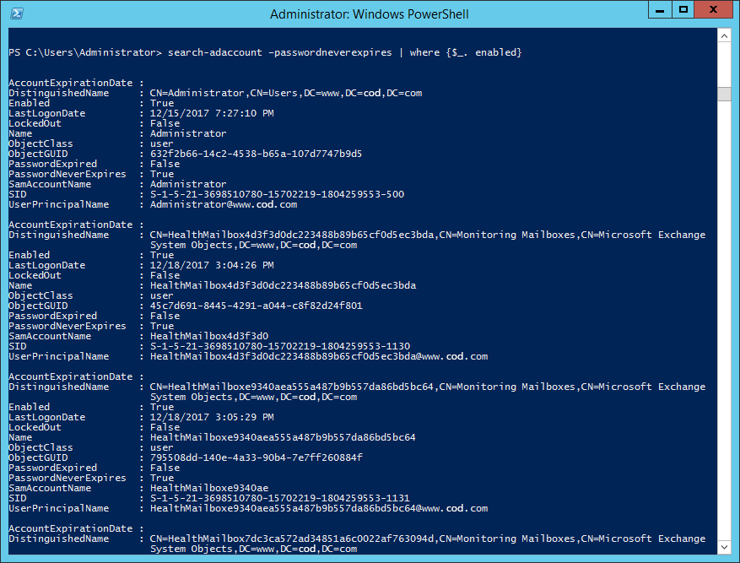Screen dimensions: 740x563
Task: Click the Name value Administrator
Action: click(188, 133)
